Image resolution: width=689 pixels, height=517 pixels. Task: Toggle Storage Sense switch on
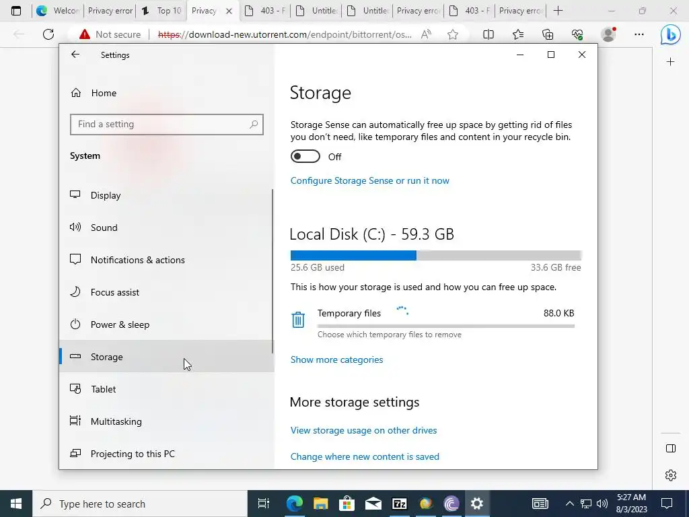tap(305, 156)
